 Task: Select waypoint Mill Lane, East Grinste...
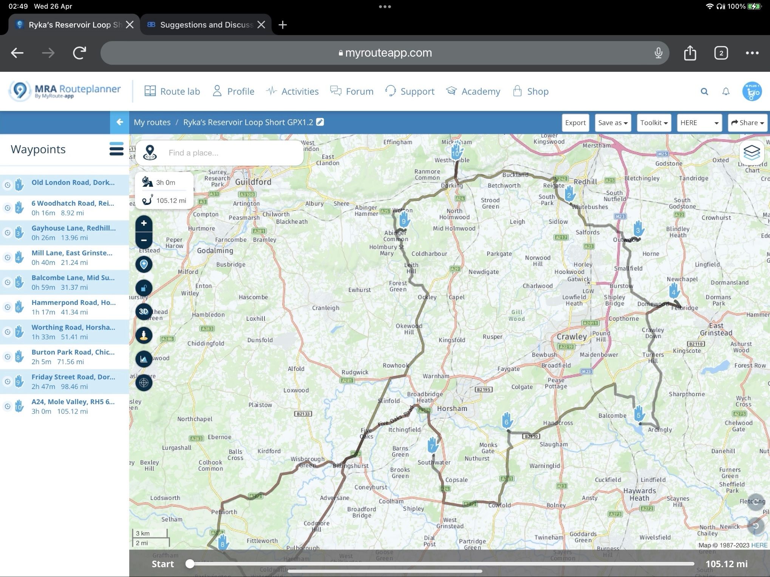pyautogui.click(x=64, y=258)
